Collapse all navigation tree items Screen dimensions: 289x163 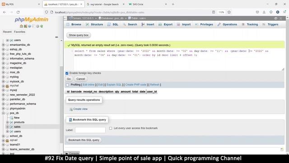point(56,37)
